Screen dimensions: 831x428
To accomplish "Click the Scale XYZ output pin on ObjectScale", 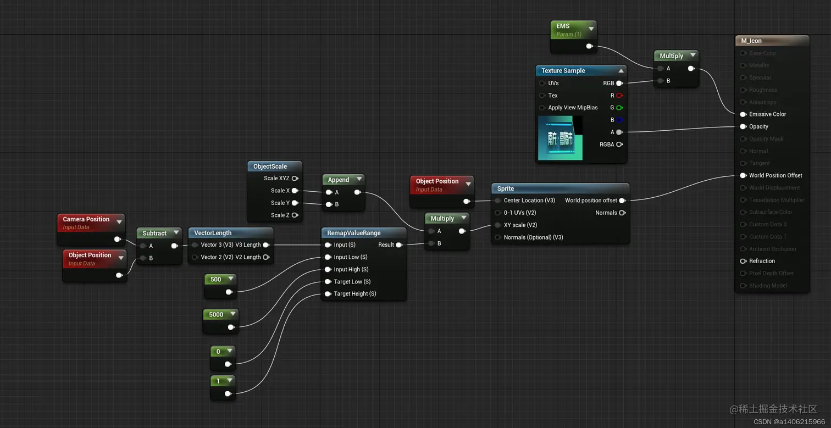I will click(x=295, y=178).
